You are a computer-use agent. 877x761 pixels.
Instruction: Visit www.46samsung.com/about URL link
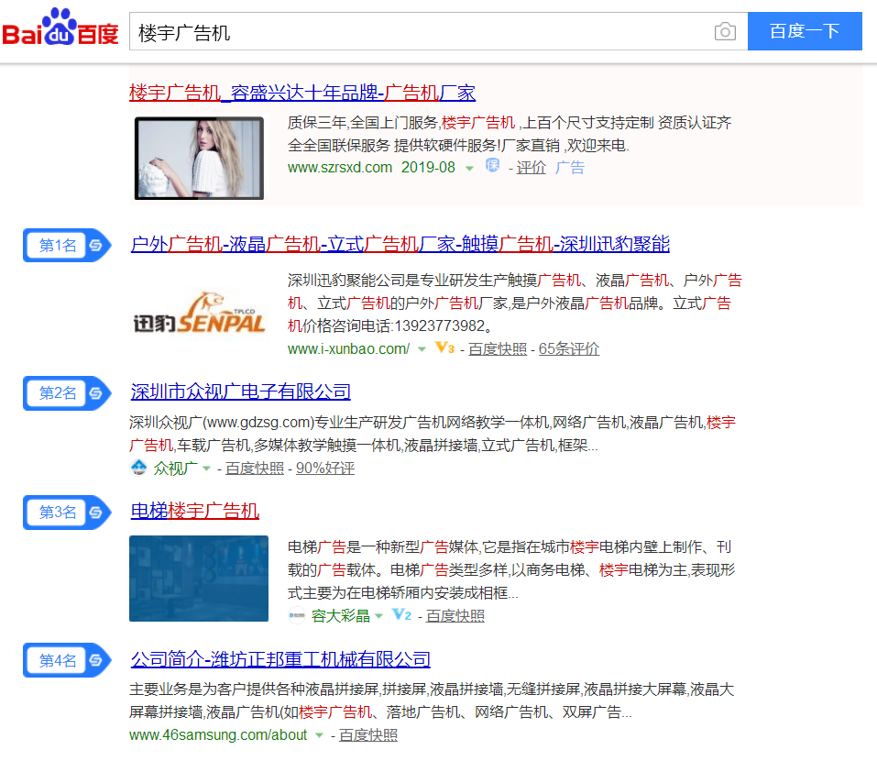pos(218,734)
